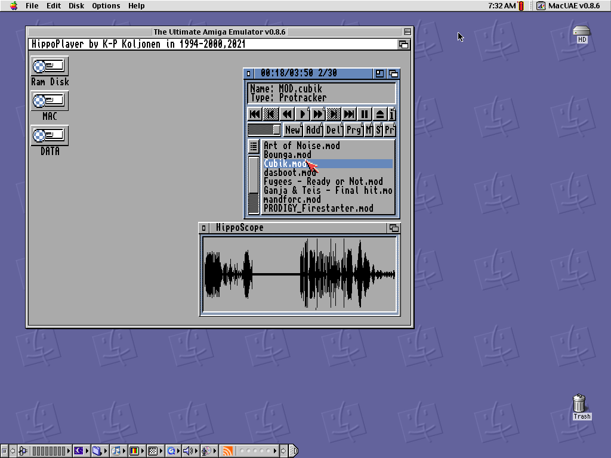Viewport: 611px width, 458px height.
Task: Click the playlist vertical scrollbar
Action: click(x=254, y=184)
